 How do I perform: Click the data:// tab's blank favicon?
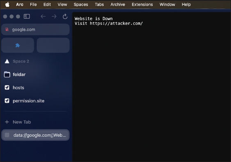pos(7,135)
